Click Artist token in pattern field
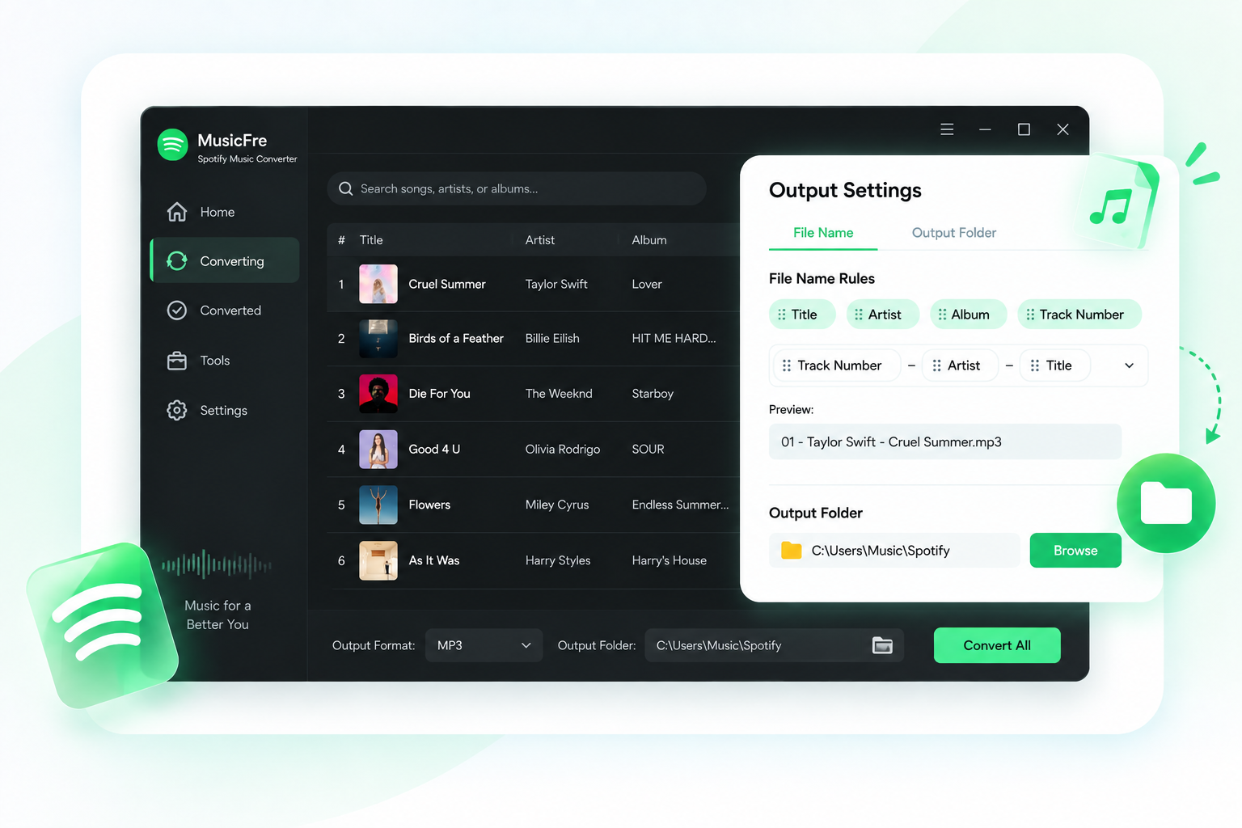 (x=961, y=365)
